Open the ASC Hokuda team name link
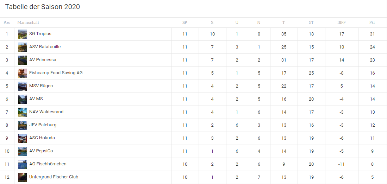This screenshot has width=387, height=184. tap(42, 138)
